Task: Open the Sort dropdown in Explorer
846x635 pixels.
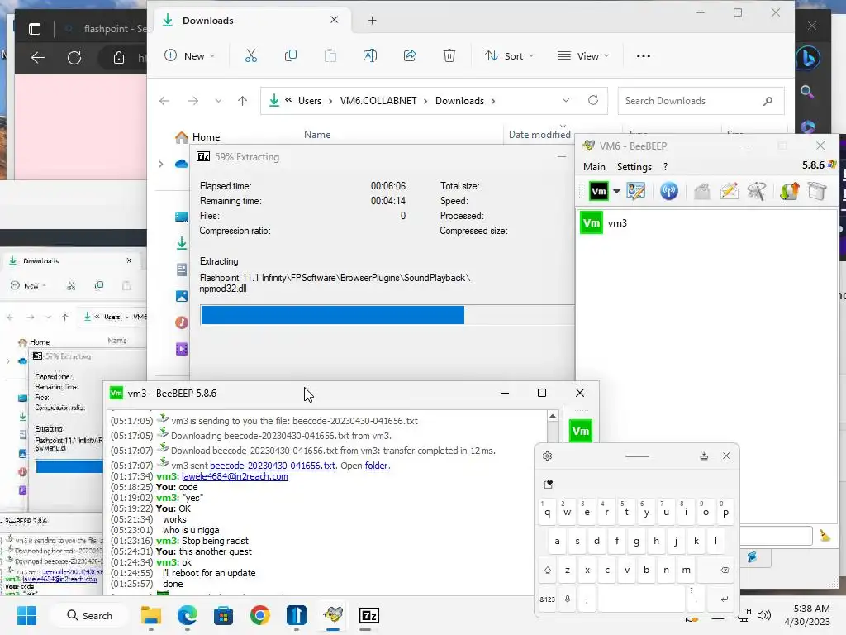Action: (509, 55)
